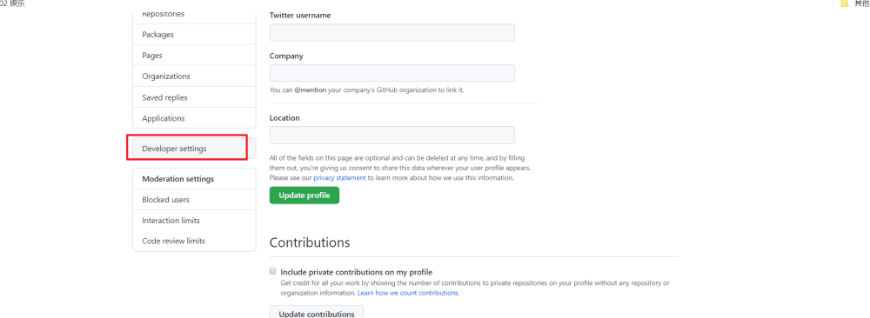The height and width of the screenshot is (318, 870).
Task: Open Interaction limits settings
Action: pos(194,221)
